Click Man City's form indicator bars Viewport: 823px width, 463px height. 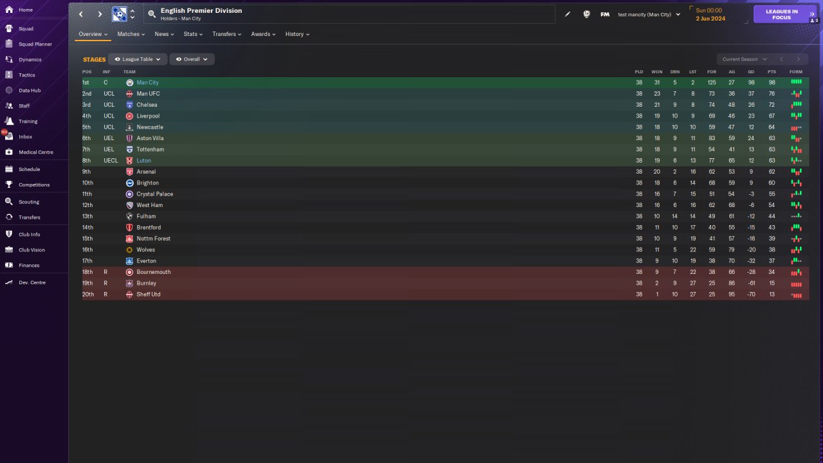click(x=796, y=82)
